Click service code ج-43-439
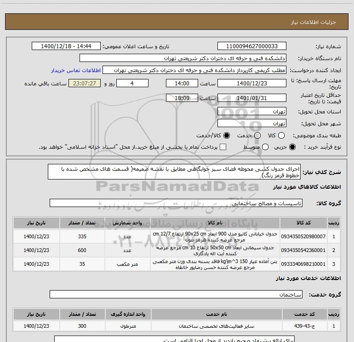354x342 pixels. (304, 326)
